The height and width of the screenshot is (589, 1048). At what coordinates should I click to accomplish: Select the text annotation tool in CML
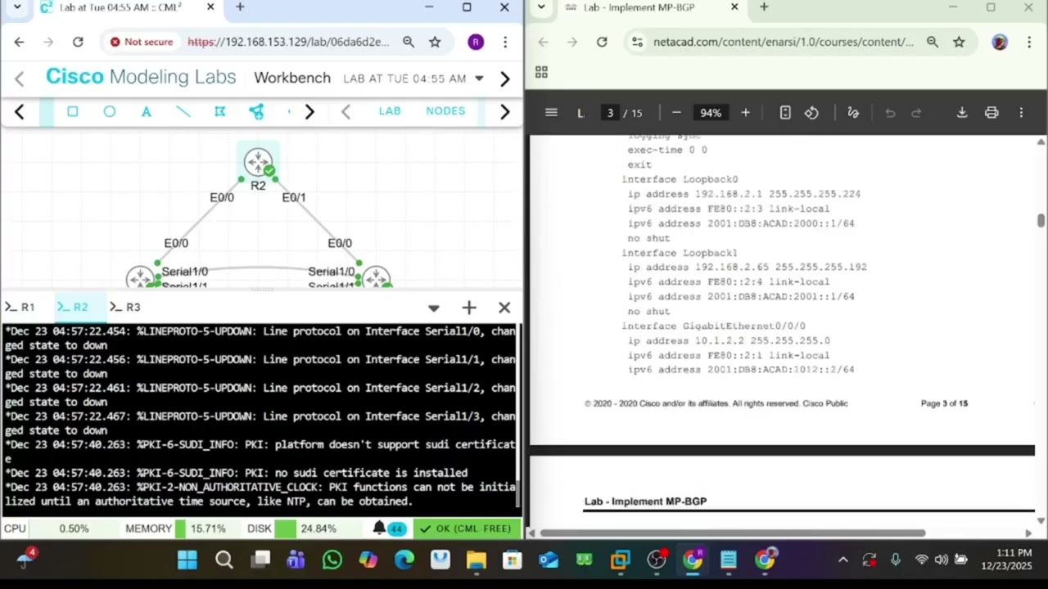(146, 111)
